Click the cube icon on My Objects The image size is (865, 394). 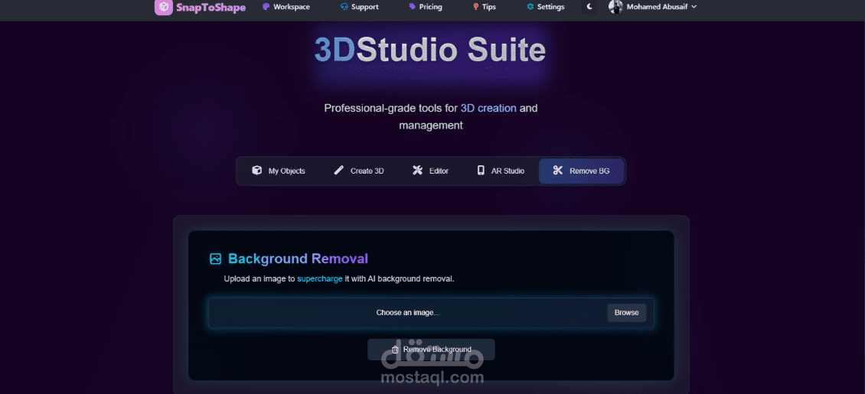pyautogui.click(x=256, y=171)
